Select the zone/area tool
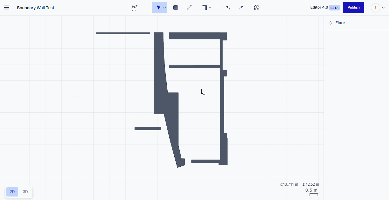The height and width of the screenshot is (200, 389). point(175,7)
